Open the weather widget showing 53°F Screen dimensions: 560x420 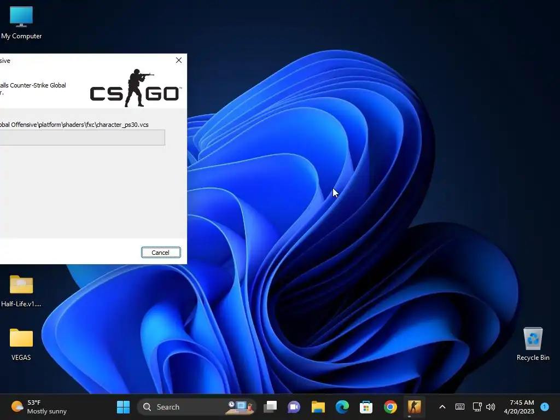tap(39, 407)
